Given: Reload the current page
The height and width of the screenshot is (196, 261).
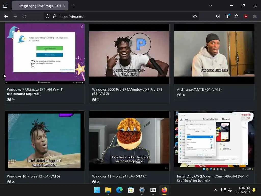Looking at the screenshot, I should pos(24,16).
